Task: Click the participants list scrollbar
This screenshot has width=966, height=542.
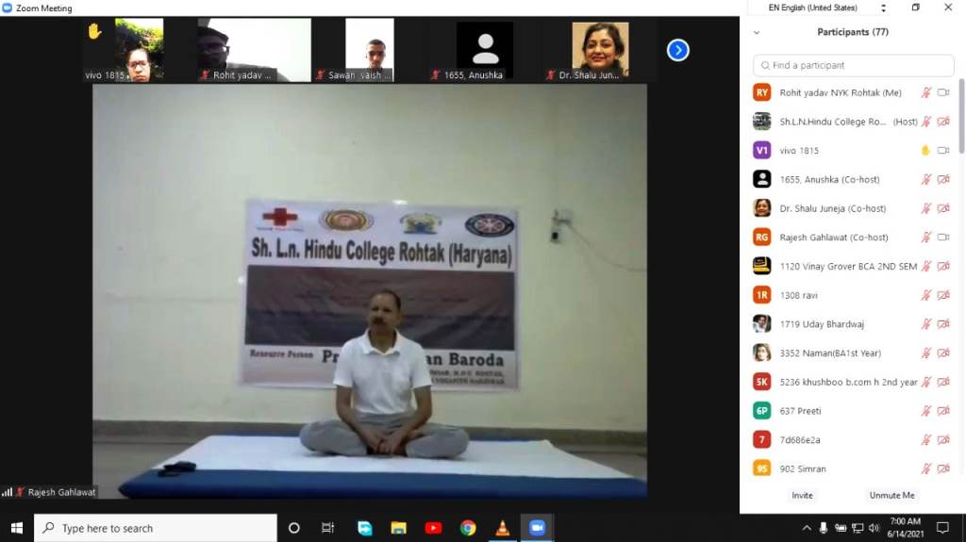Action: pyautogui.click(x=961, y=116)
